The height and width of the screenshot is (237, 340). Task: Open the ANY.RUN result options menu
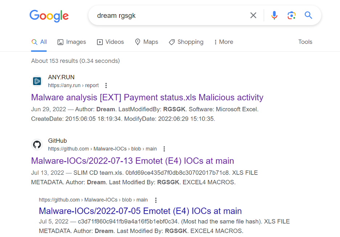[106, 85]
